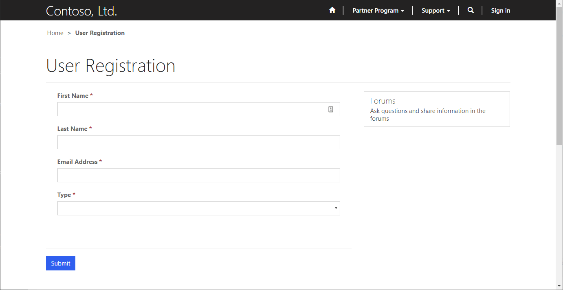The height and width of the screenshot is (290, 563).
Task: Click the scrollbar down arrow
Action: (x=559, y=286)
